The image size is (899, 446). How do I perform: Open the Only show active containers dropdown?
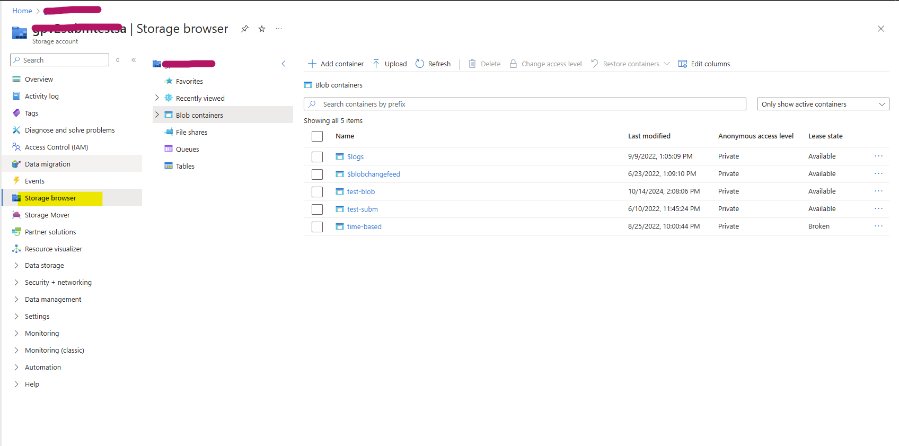(x=823, y=104)
